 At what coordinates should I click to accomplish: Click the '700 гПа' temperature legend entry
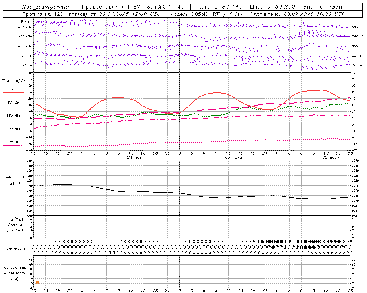click(13, 129)
